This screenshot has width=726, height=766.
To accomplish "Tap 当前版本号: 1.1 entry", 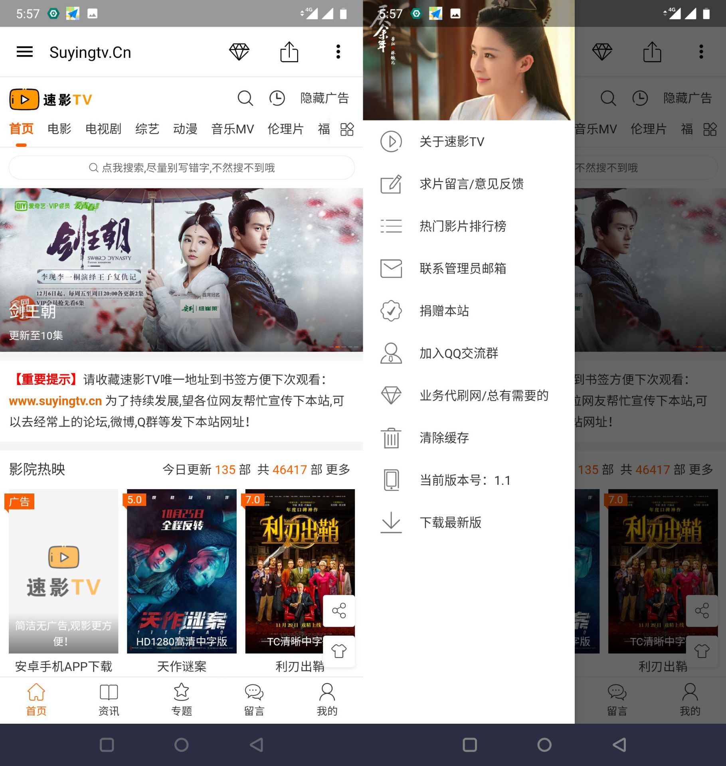I will pos(469,480).
